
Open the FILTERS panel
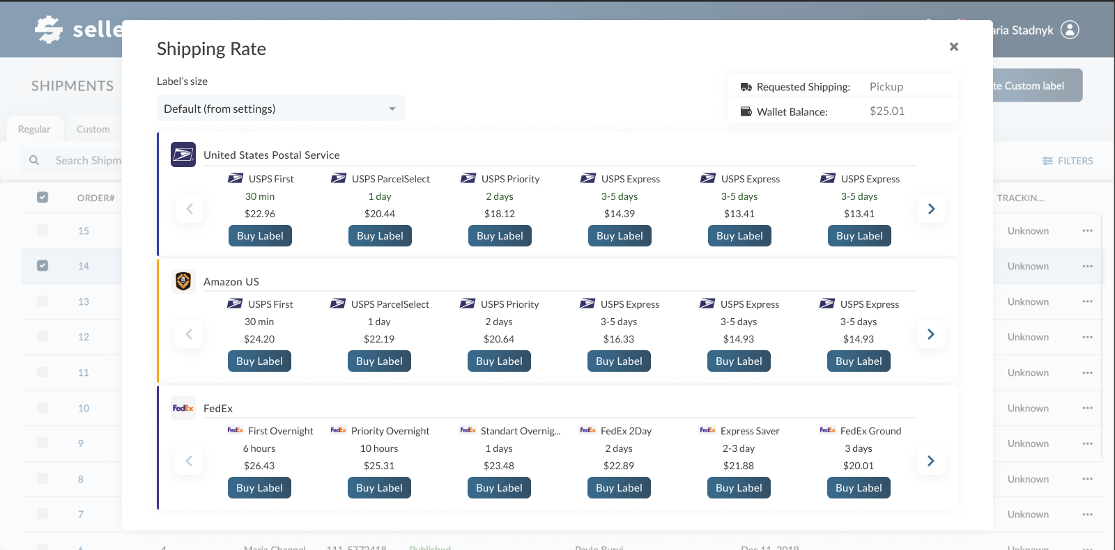click(x=1068, y=161)
